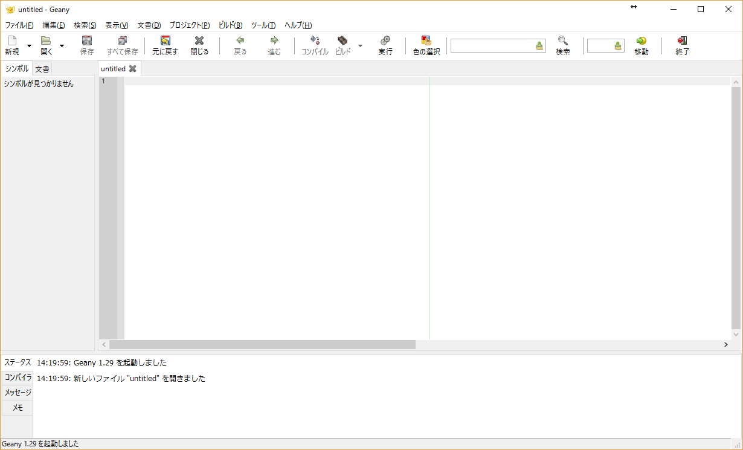Revert the file with 元に戻す icon
The width and height of the screenshot is (743, 450).
coord(165,41)
